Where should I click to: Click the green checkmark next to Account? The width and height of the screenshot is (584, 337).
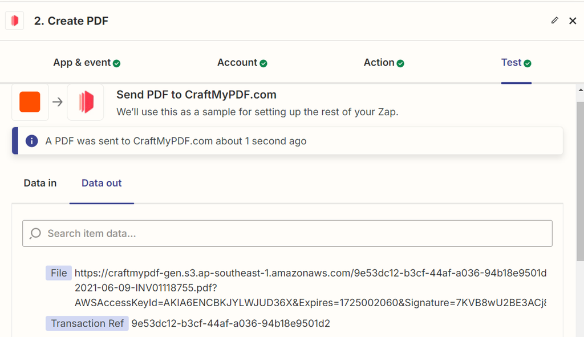coord(262,63)
